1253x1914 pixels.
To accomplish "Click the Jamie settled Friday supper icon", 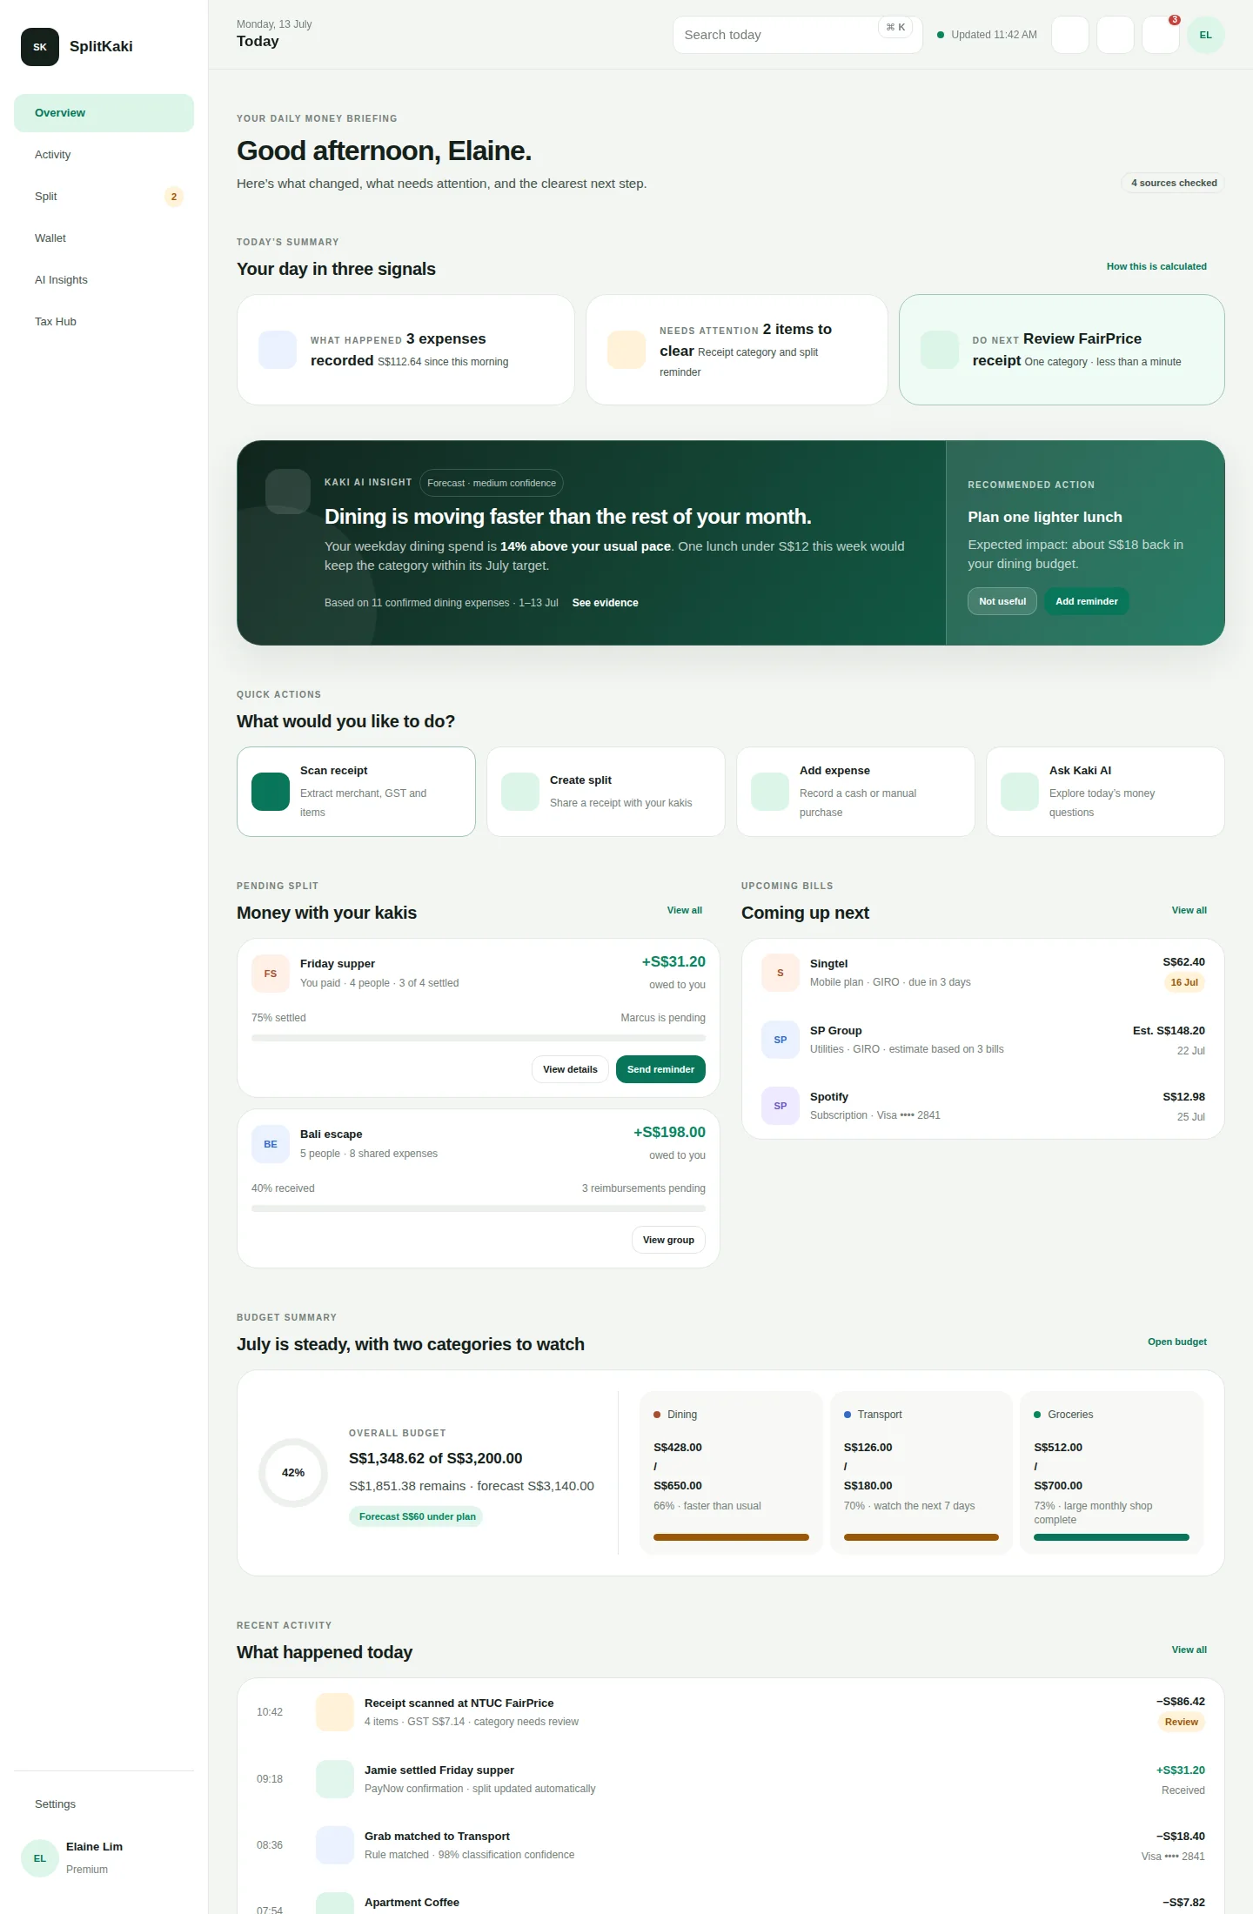I will click(x=335, y=1779).
